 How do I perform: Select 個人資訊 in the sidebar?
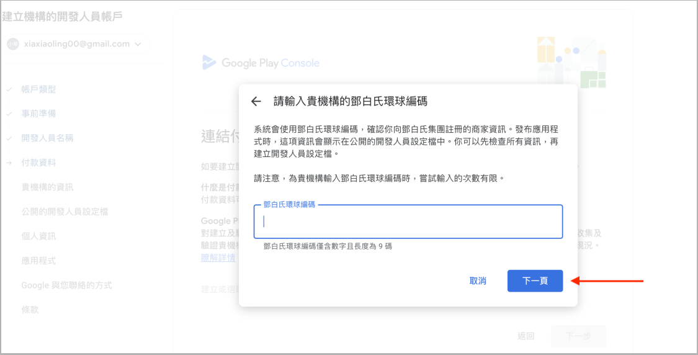38,236
